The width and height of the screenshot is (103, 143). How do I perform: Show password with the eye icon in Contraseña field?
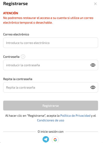point(93,65)
